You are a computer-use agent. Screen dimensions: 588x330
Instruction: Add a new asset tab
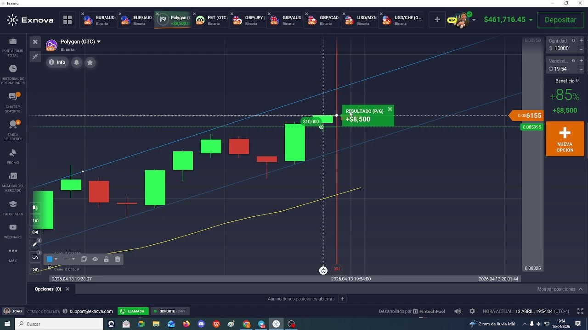[437, 20]
